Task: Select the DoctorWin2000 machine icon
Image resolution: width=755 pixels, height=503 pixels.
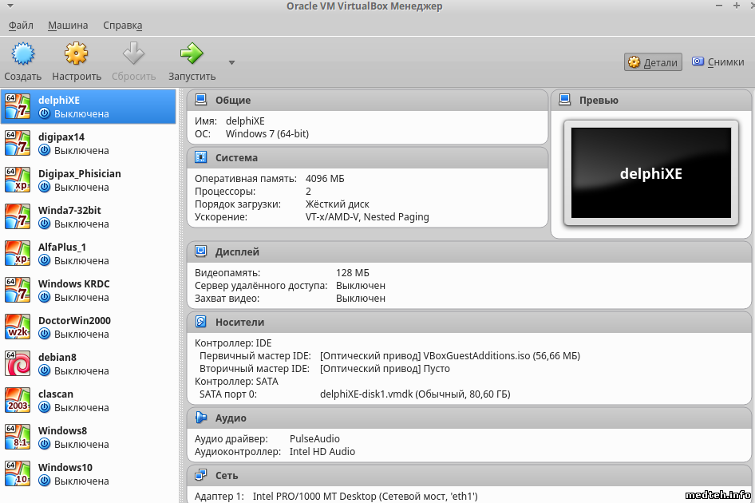Action: coord(18,327)
